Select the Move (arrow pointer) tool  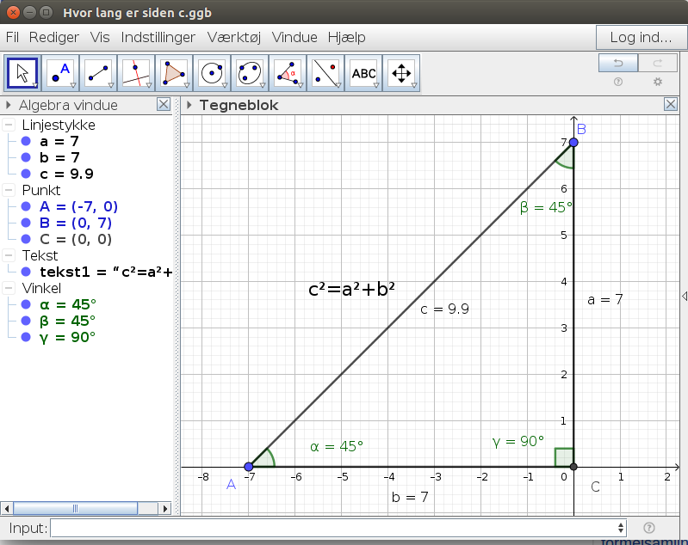coord(22,73)
